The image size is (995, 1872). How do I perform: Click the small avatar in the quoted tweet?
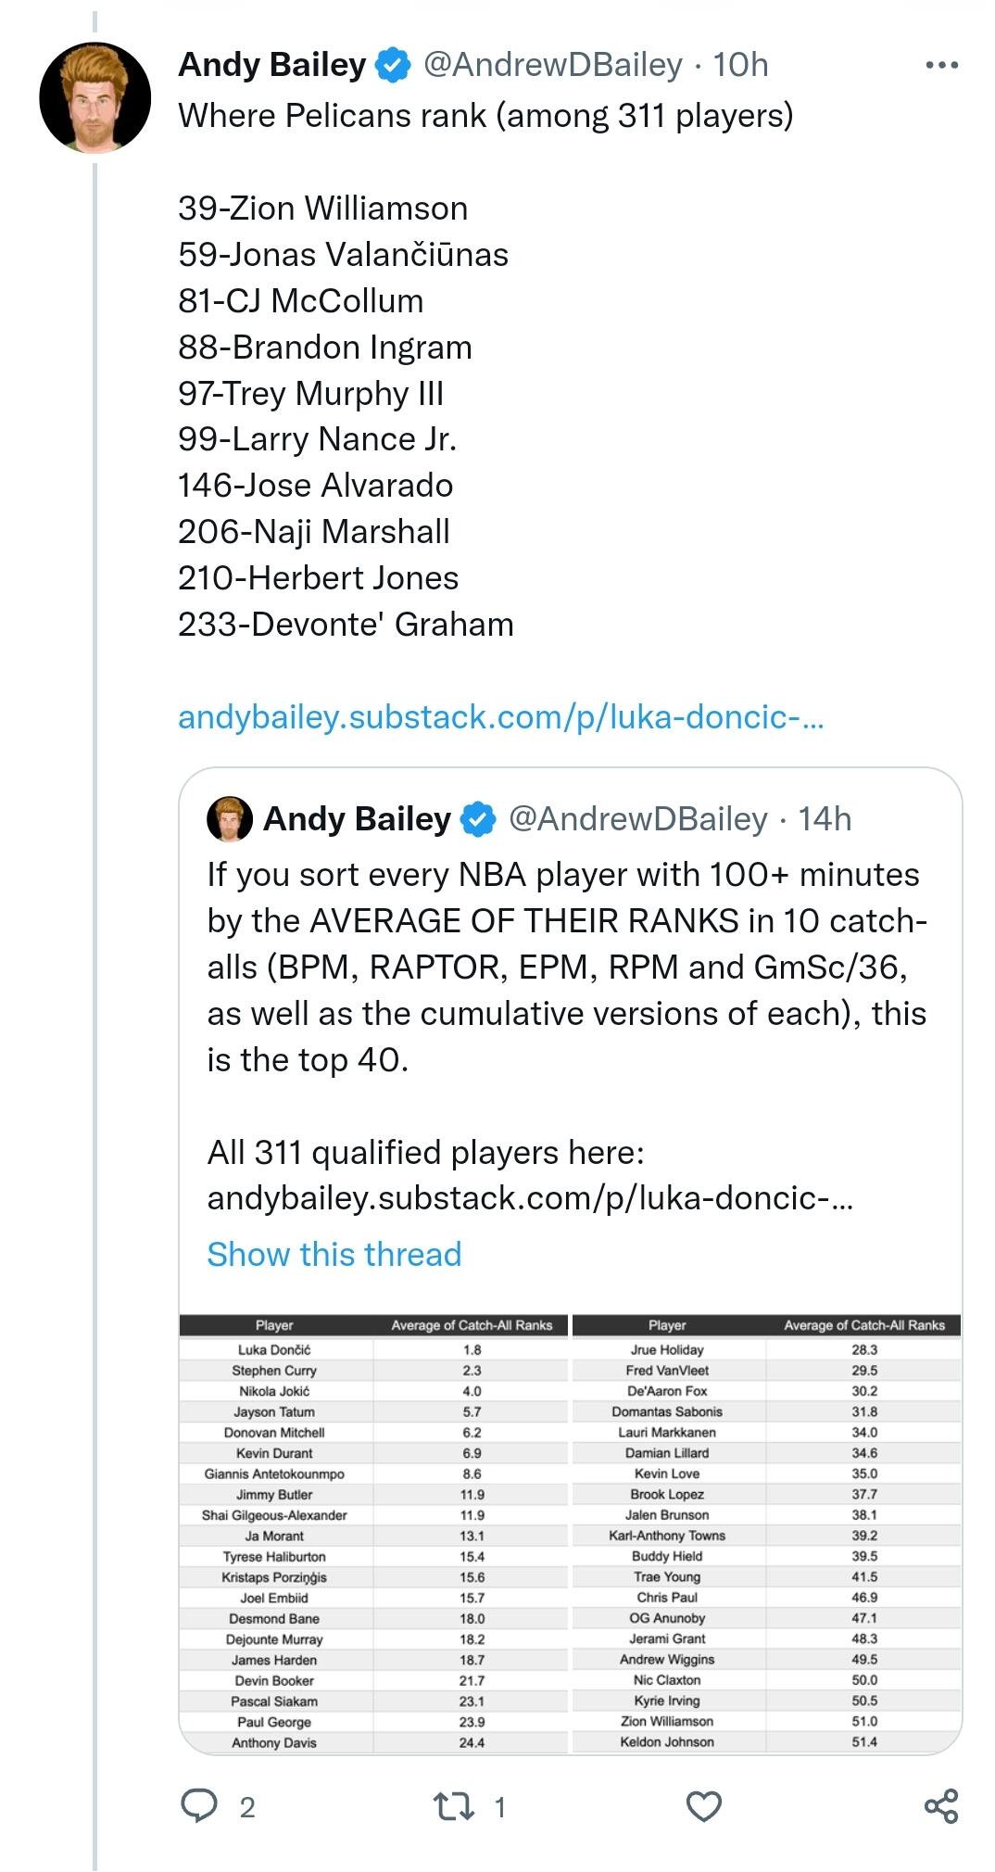230,819
